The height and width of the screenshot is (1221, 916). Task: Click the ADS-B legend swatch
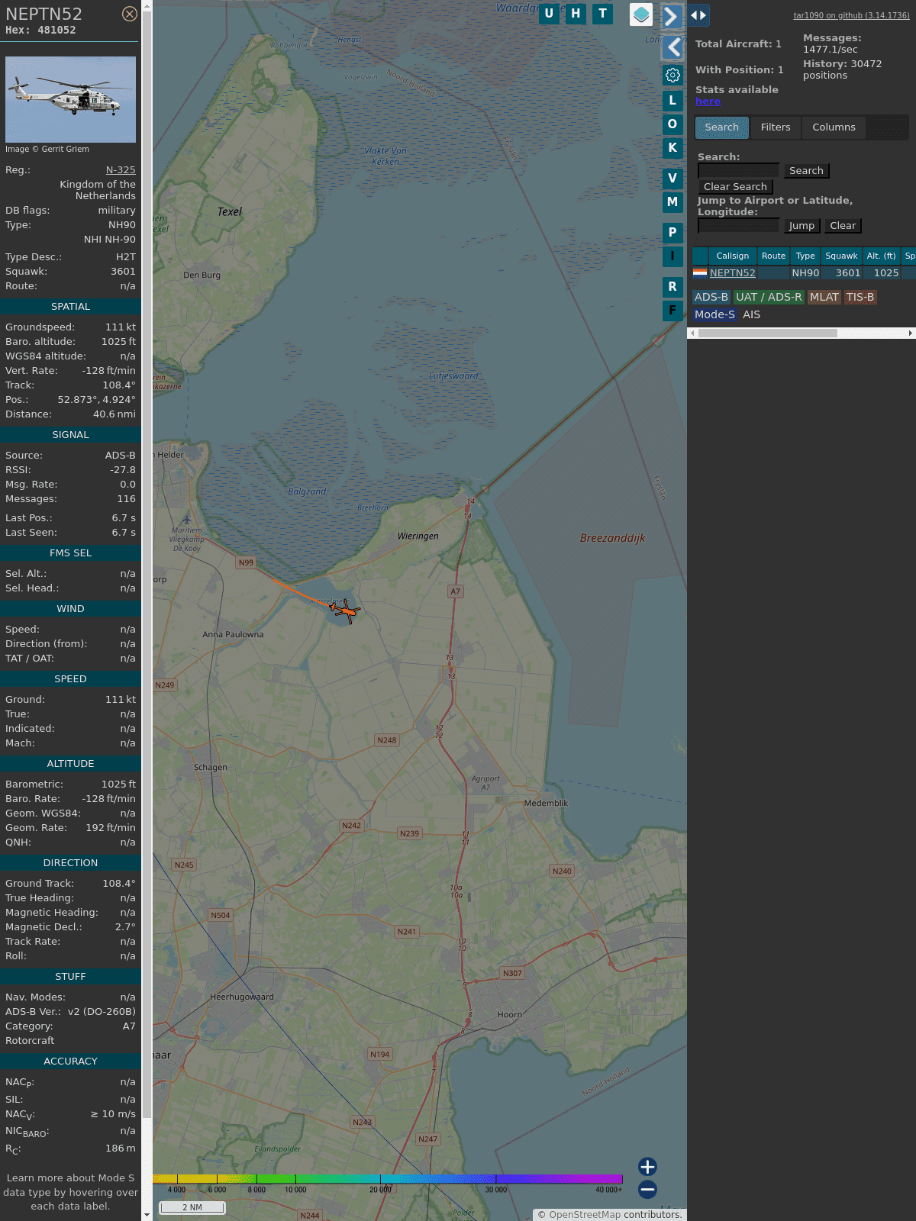711,298
